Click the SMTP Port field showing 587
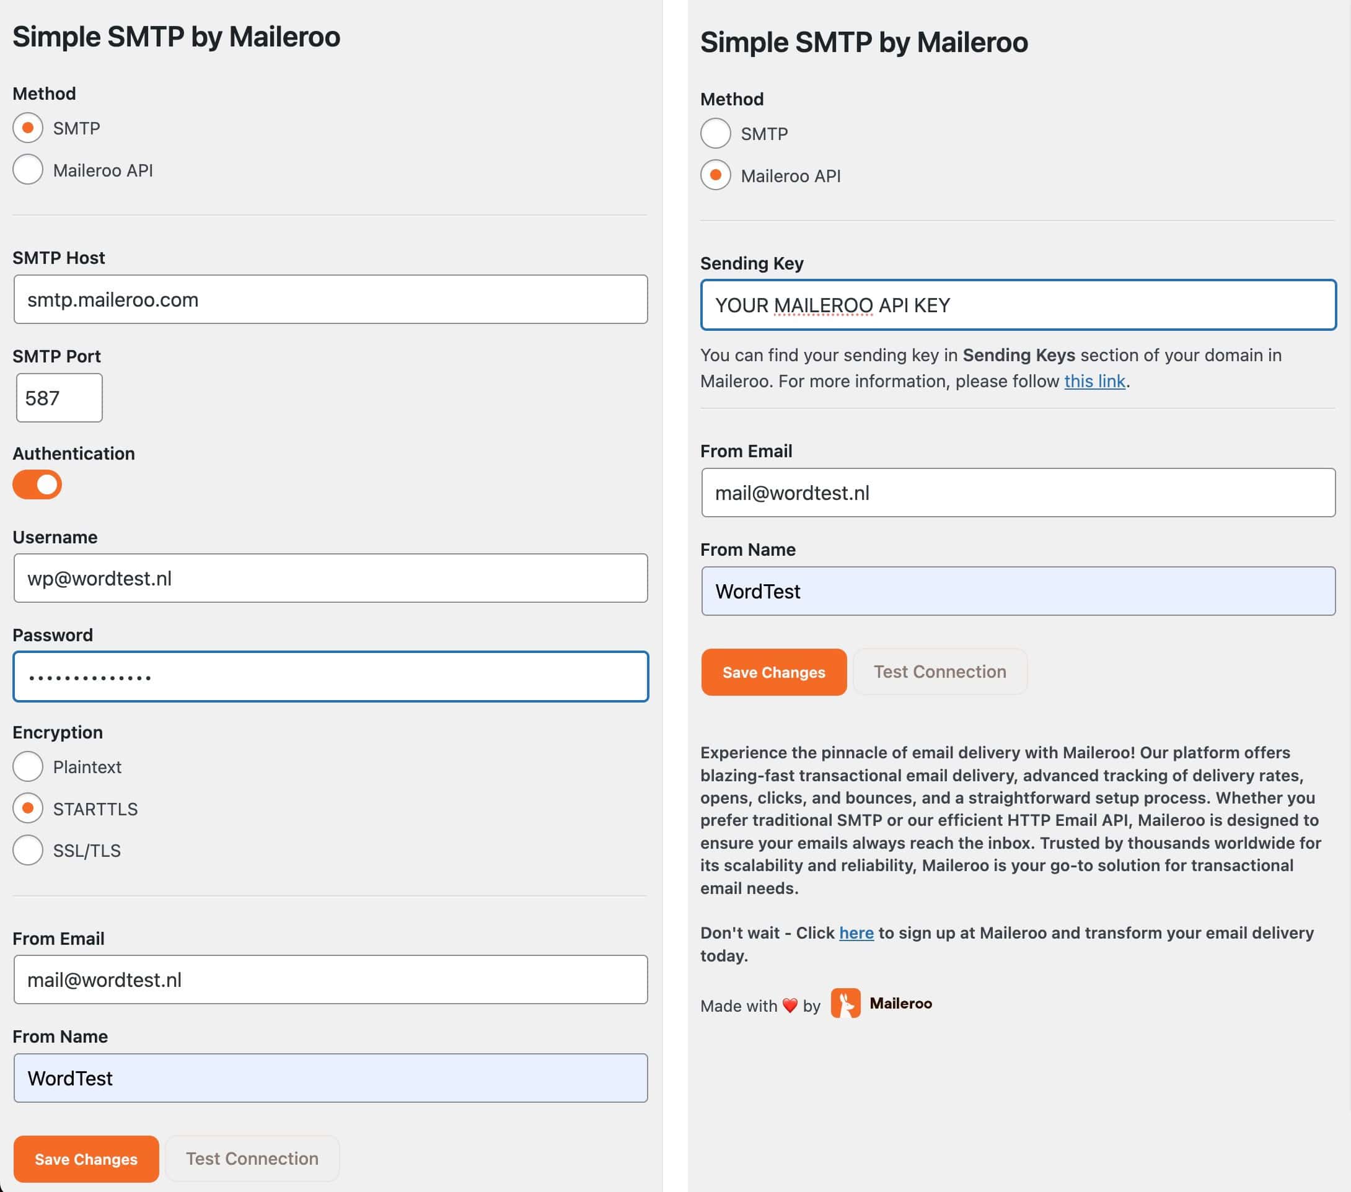 59,398
